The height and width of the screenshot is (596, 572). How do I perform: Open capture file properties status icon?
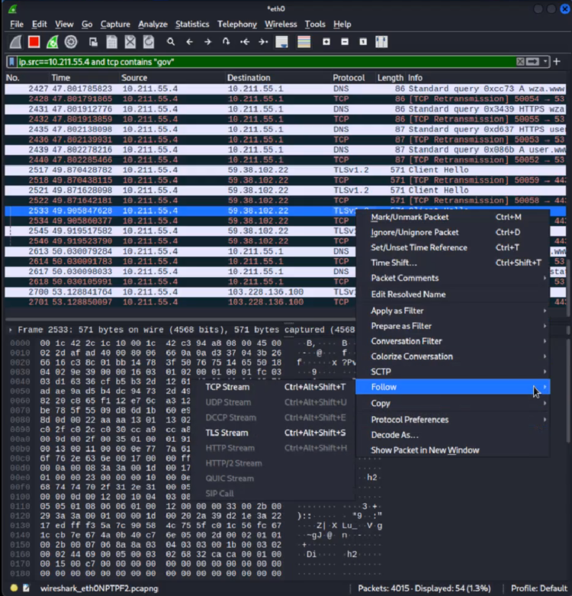coord(26,588)
